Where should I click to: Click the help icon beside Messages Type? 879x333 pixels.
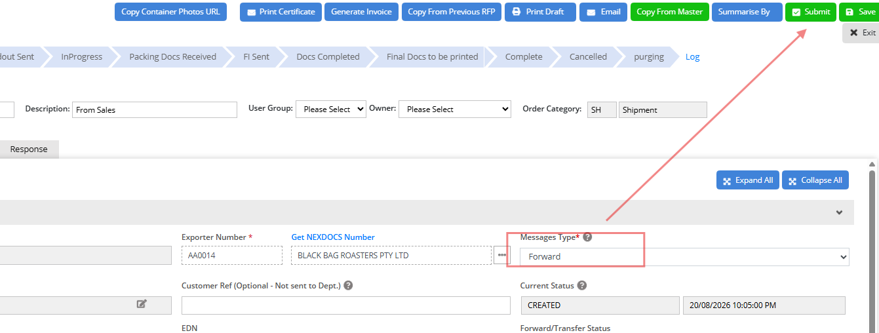click(587, 237)
